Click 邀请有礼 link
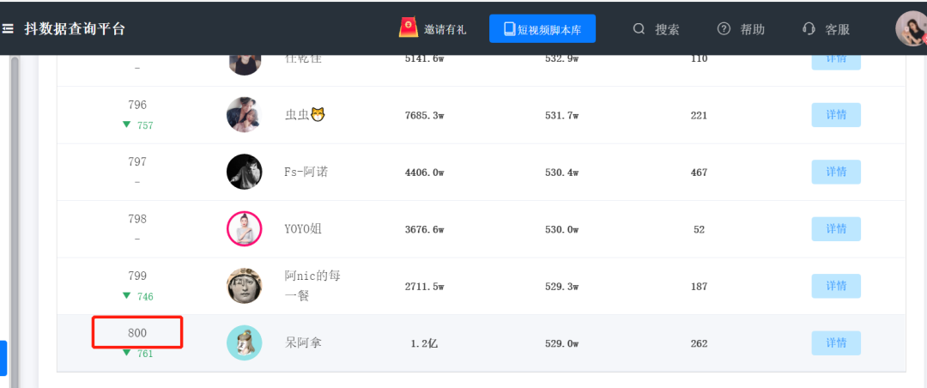This screenshot has width=927, height=388. pos(445,29)
